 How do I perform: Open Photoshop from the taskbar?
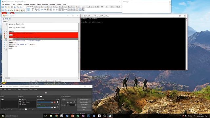coord(89,116)
